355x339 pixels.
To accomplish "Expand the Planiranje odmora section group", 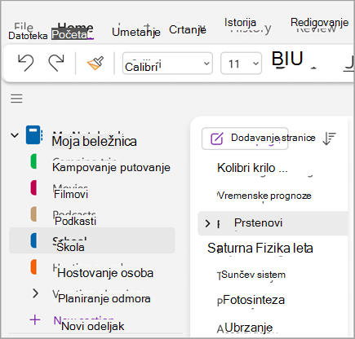I will [x=35, y=293].
